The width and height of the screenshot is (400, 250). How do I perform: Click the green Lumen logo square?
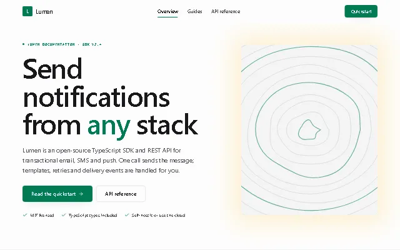pos(27,11)
